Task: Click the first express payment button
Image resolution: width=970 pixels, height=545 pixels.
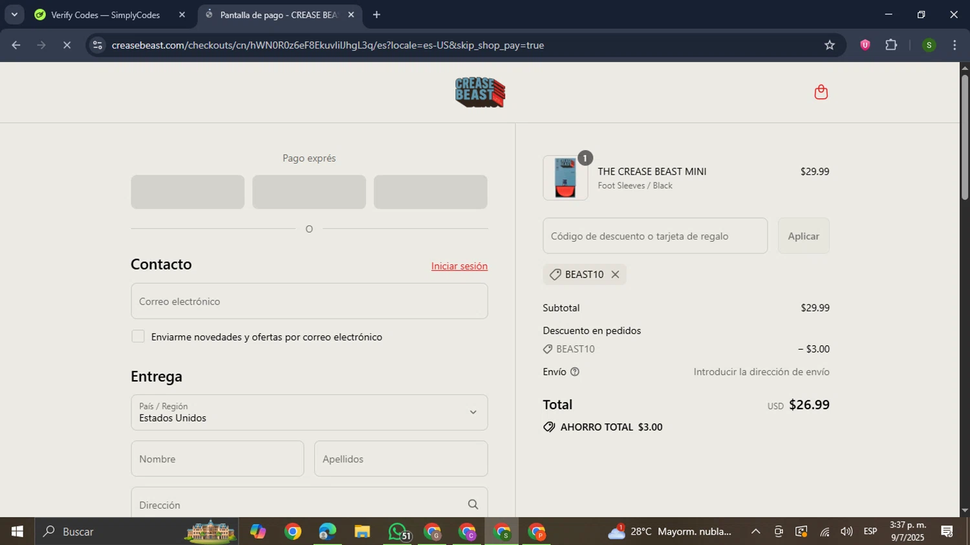Action: [x=188, y=191]
